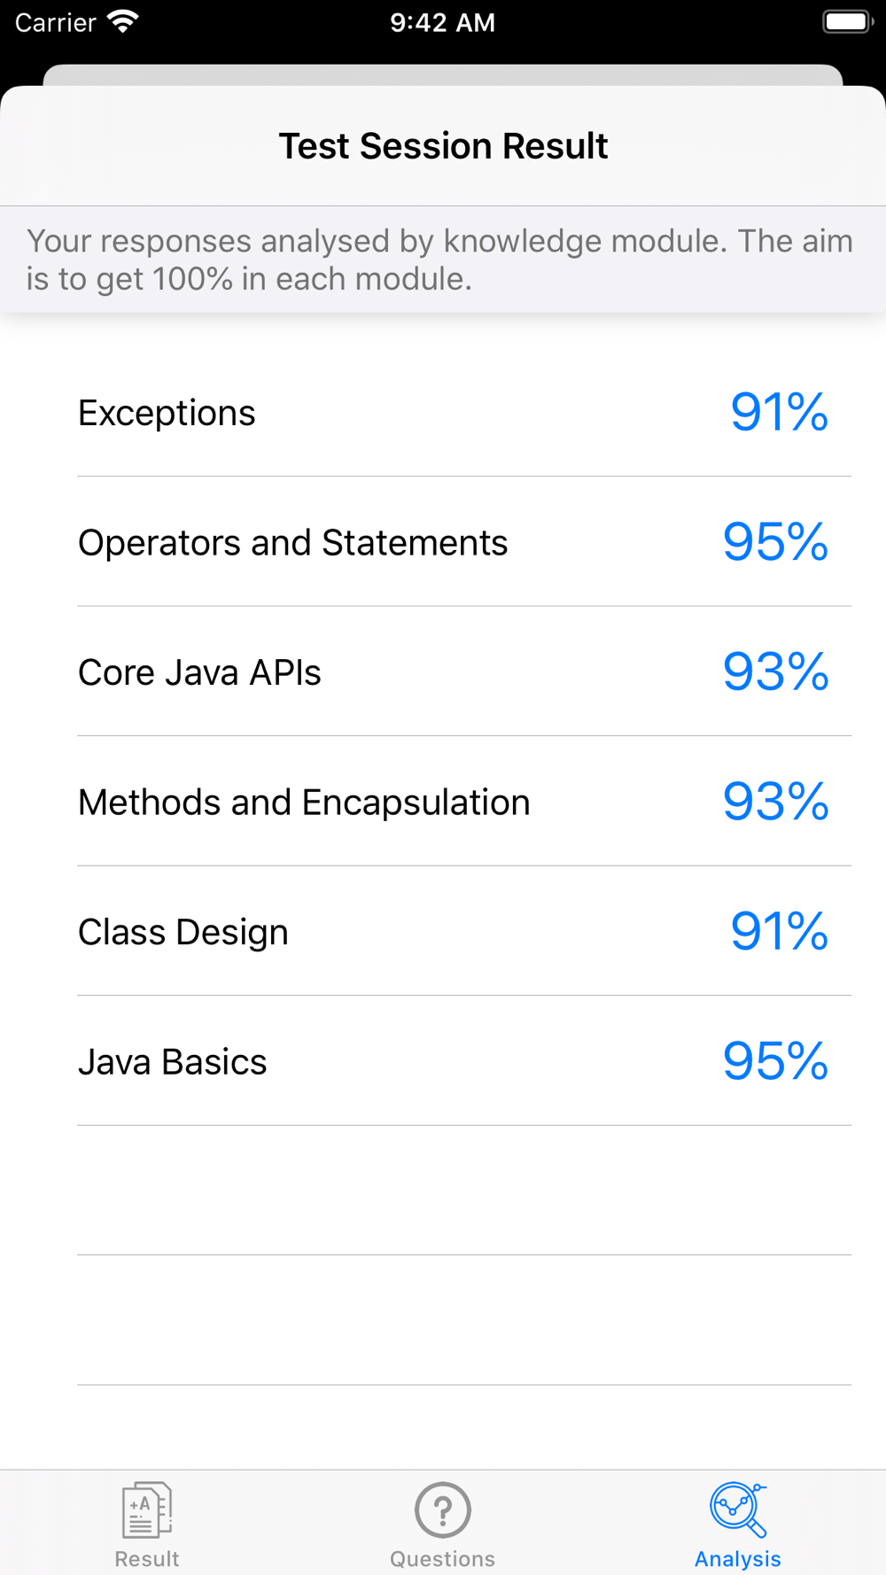
Task: Tap the battery indicator icon
Action: 848,21
